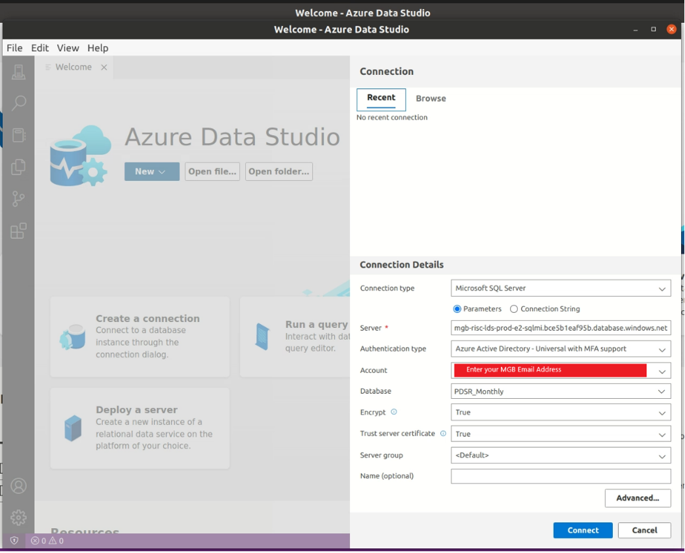Select the Connection String radio button
The image size is (685, 553).
tap(514, 309)
